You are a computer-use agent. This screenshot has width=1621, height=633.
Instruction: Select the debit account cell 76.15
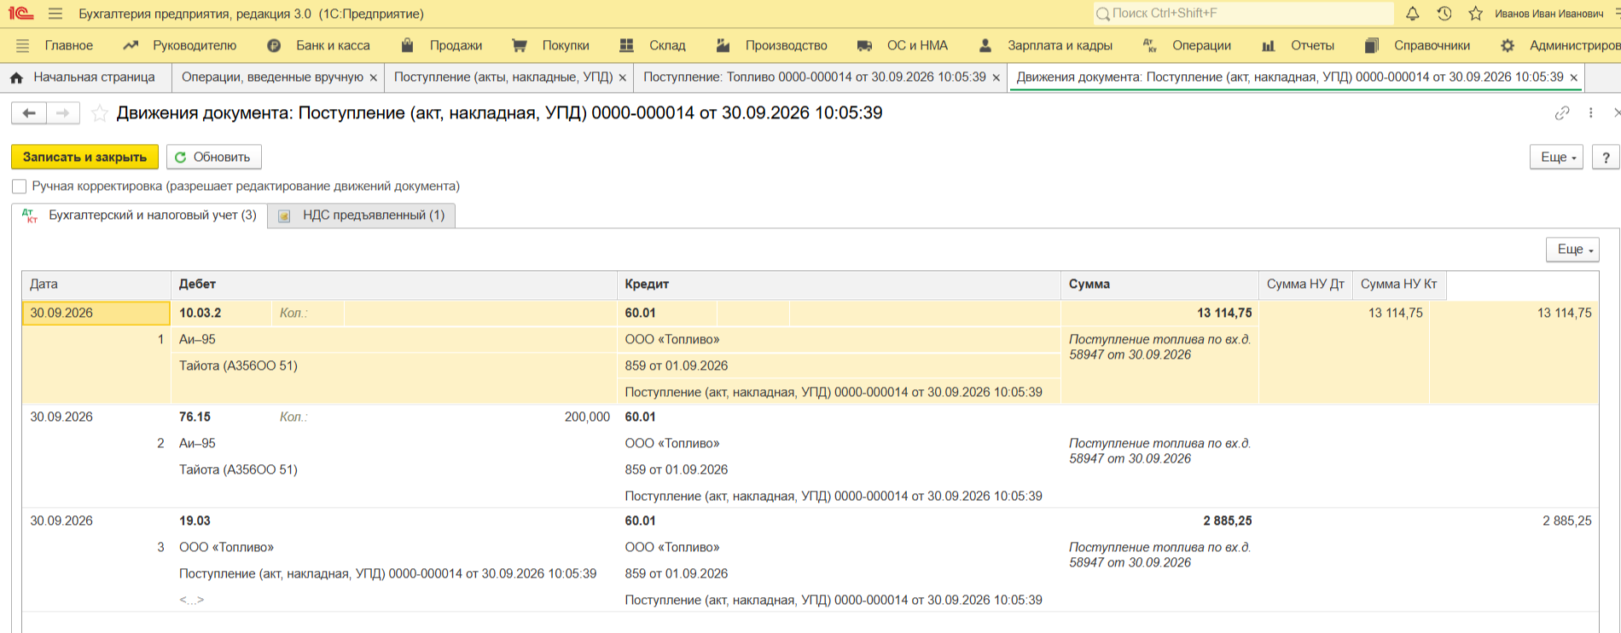[195, 417]
